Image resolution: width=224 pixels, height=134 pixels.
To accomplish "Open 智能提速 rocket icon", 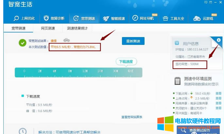I will 106,19.
